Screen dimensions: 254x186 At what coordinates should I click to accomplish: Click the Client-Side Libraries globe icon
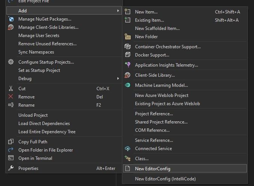pyautogui.click(x=11, y=27)
